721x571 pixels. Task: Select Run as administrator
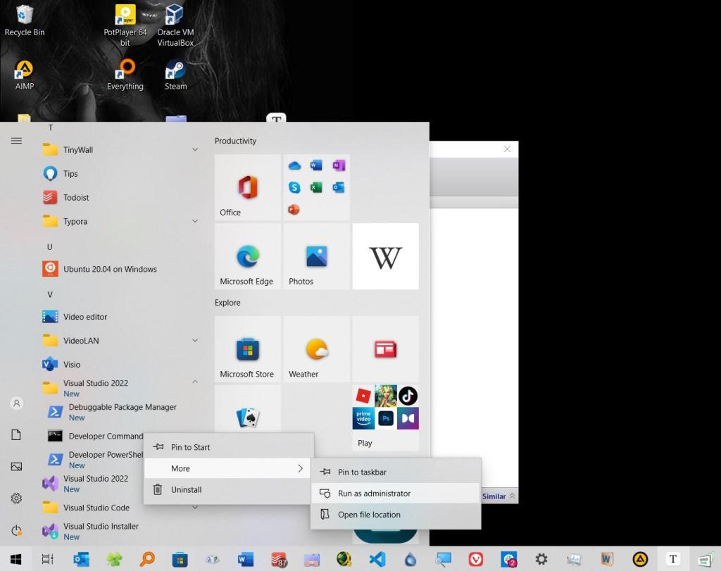point(396,494)
